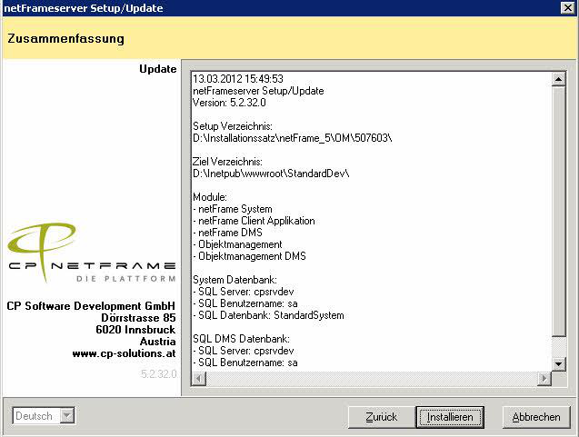Image resolution: width=579 pixels, height=437 pixels.
Task: Click the horizontal scrollbar left arrow
Action: click(199, 379)
